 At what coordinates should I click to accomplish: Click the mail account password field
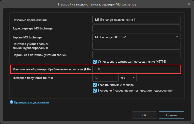tap(136, 55)
